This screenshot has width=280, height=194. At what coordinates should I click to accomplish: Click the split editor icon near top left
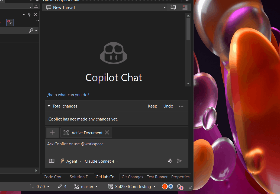click(x=36, y=7)
